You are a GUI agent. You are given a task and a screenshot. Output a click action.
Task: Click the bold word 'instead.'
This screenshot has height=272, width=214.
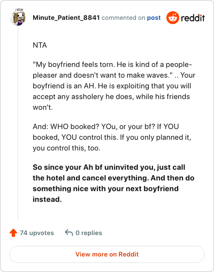47,199
